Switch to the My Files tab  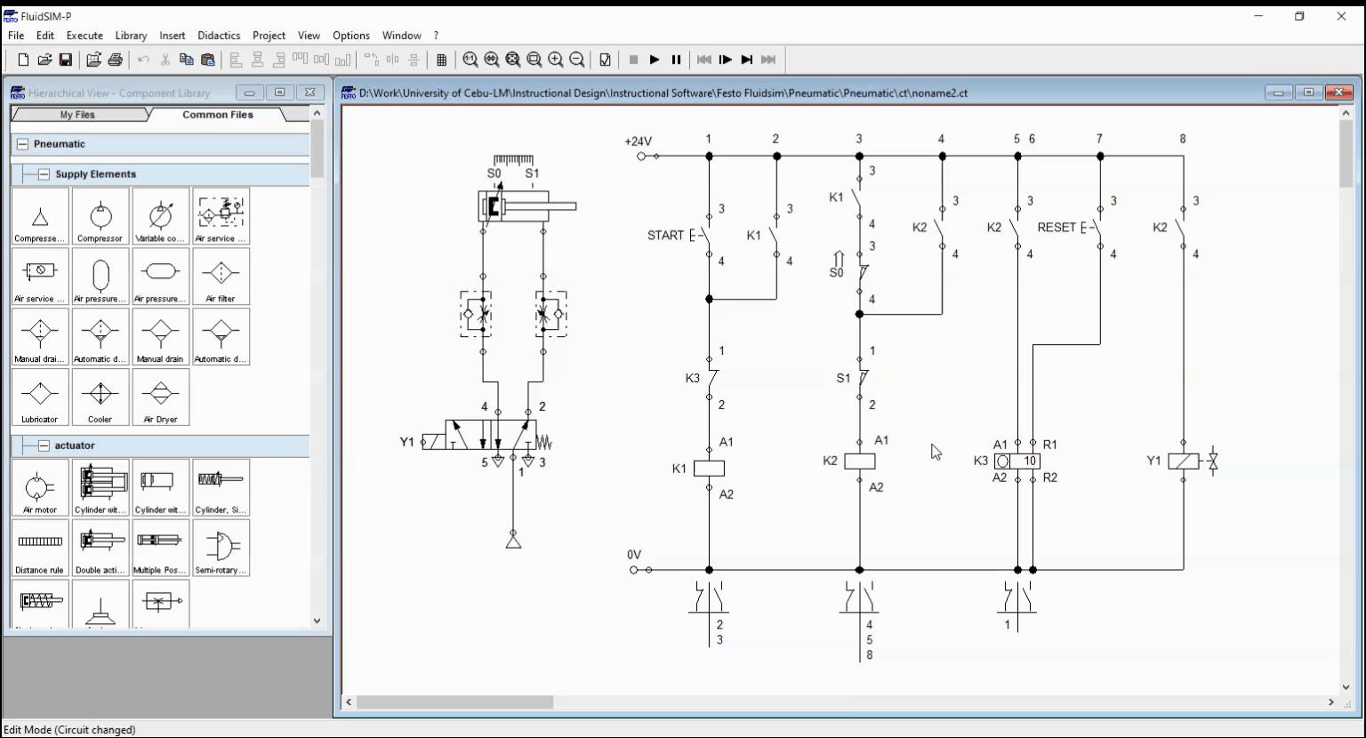point(77,115)
